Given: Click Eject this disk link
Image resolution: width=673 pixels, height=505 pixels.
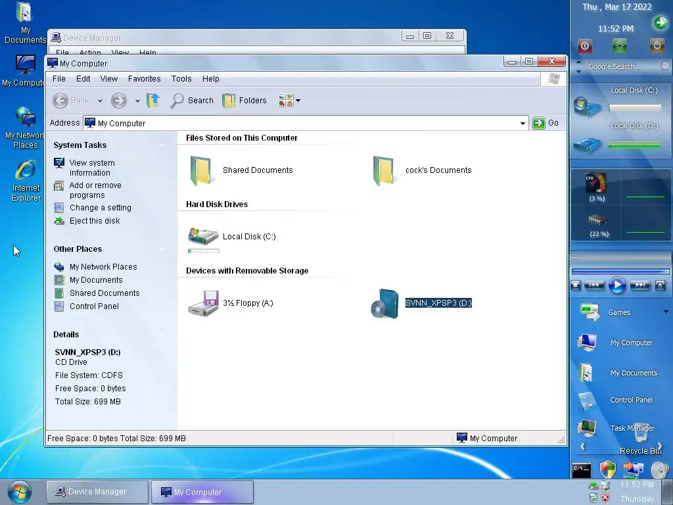Looking at the screenshot, I should tap(95, 221).
